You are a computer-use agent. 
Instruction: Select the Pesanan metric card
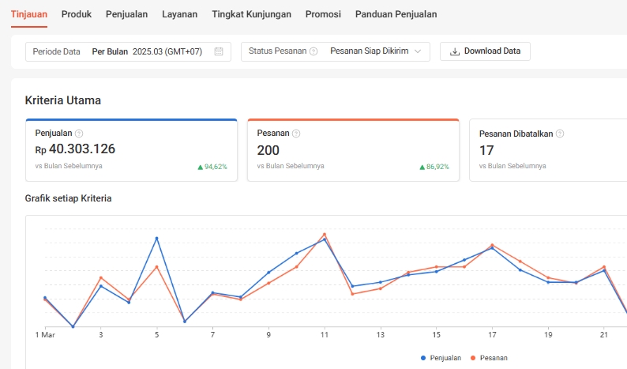tap(353, 151)
